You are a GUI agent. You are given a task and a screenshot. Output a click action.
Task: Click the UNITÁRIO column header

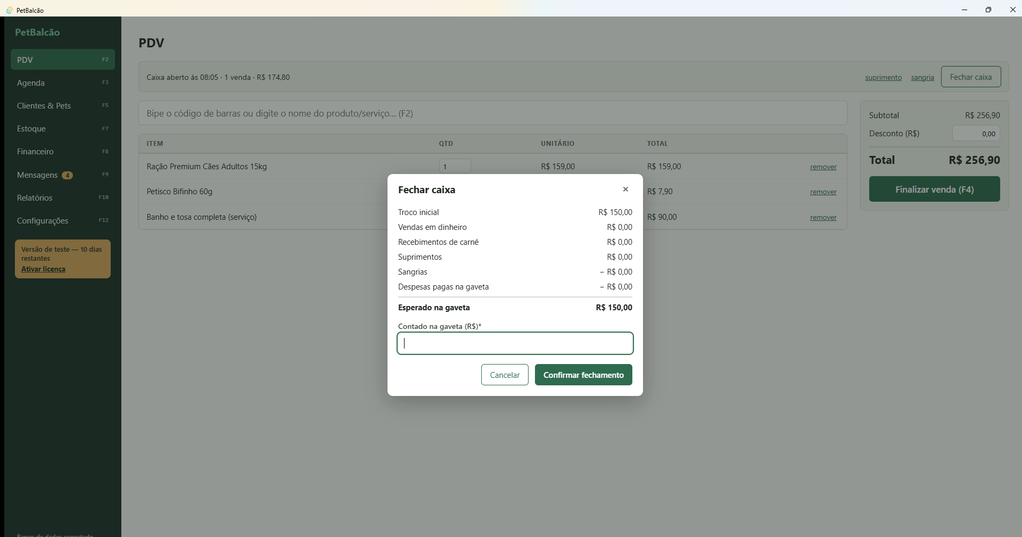pyautogui.click(x=557, y=144)
